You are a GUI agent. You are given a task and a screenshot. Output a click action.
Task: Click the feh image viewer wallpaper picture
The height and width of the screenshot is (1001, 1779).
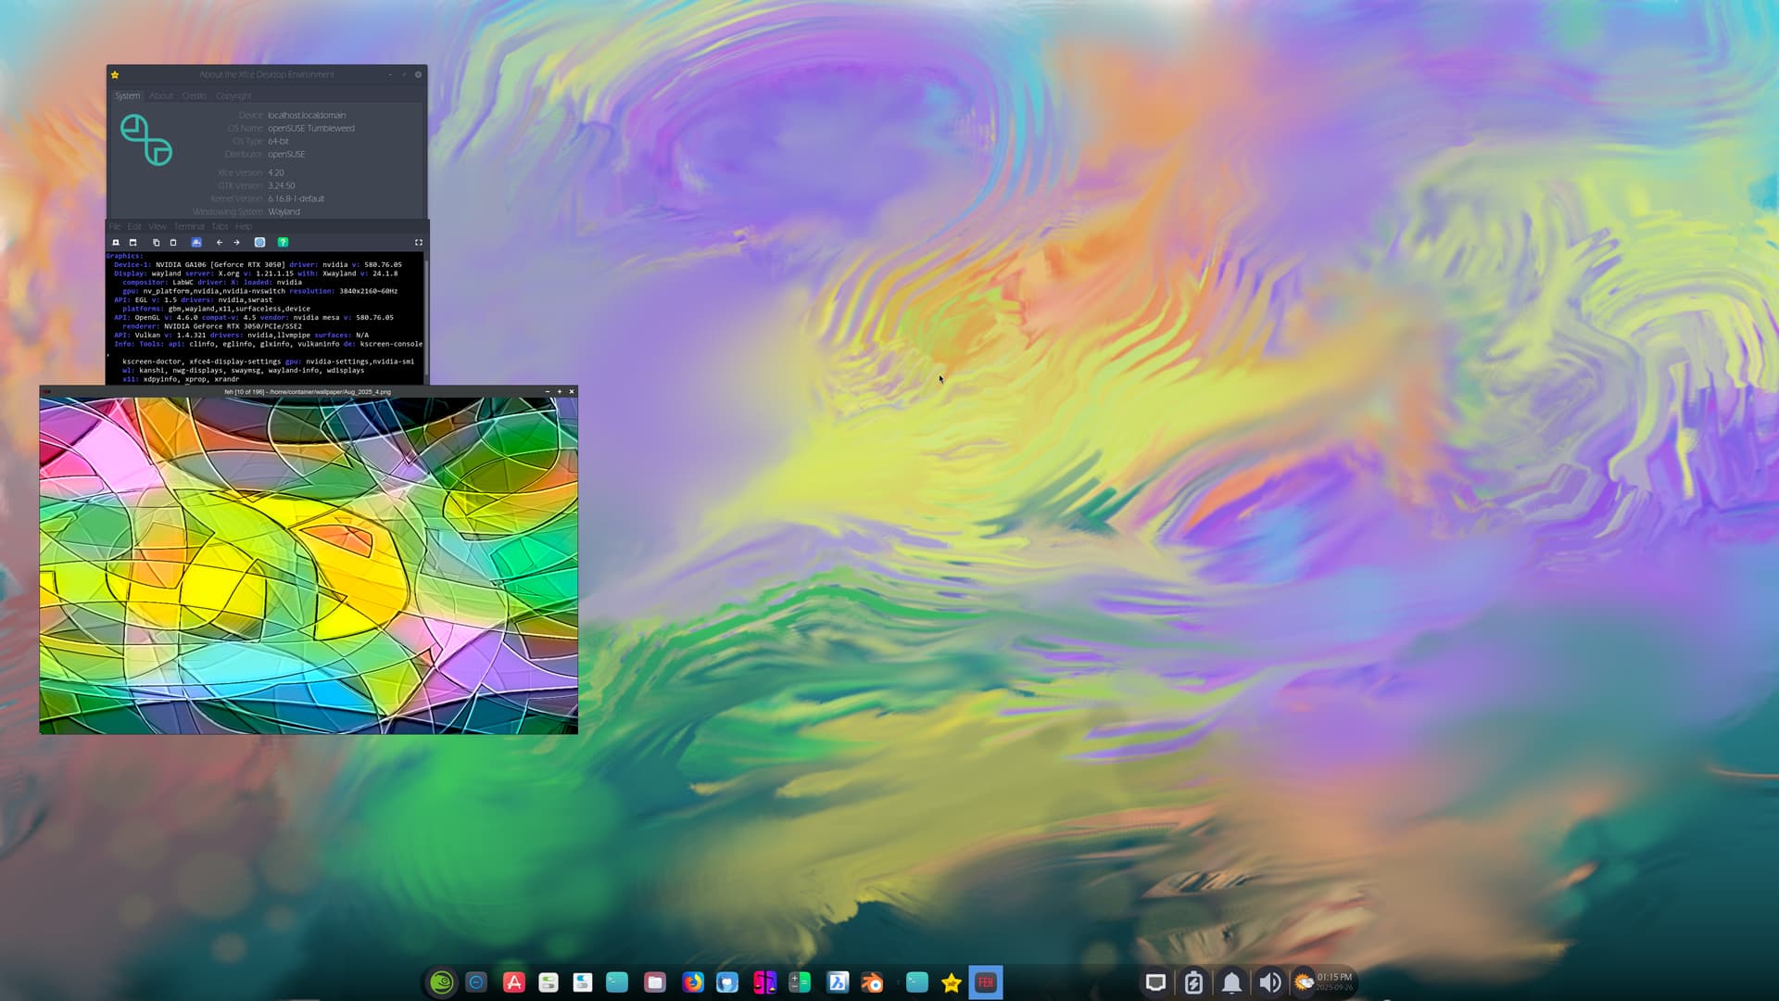(309, 565)
